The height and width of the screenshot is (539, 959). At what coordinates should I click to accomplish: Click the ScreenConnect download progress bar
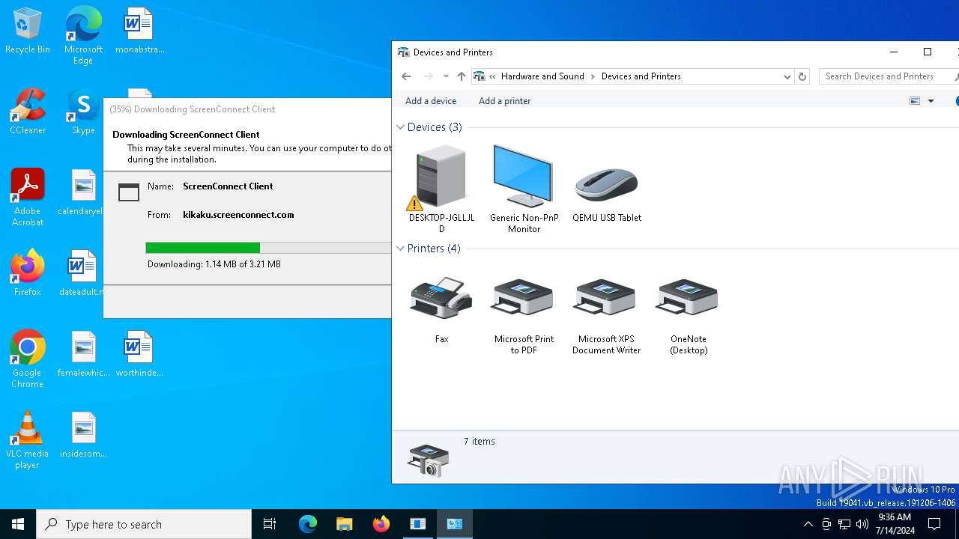268,248
